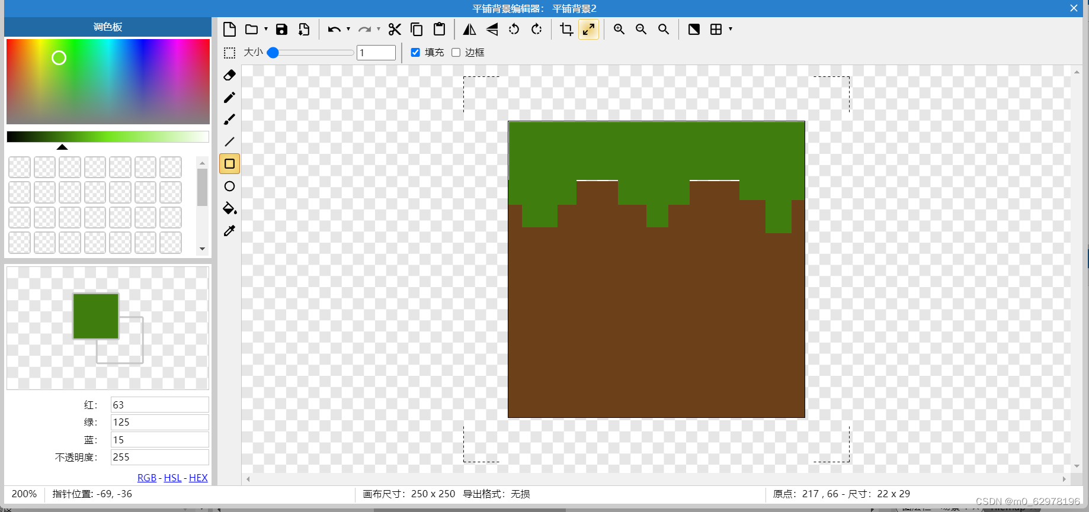Click the green foreground color swatch
The image size is (1089, 512).
point(95,316)
